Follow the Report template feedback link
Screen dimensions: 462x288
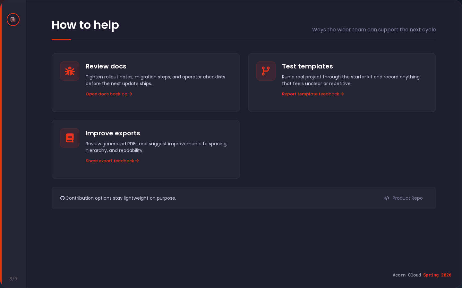click(310, 94)
